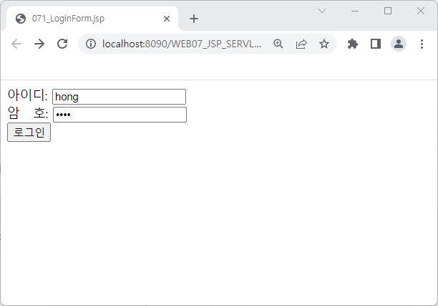Share this page icon

tap(301, 44)
